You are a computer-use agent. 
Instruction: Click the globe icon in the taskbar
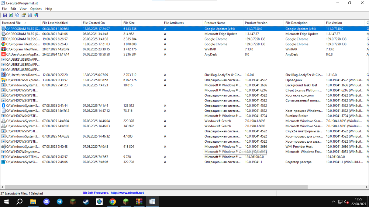(99, 201)
